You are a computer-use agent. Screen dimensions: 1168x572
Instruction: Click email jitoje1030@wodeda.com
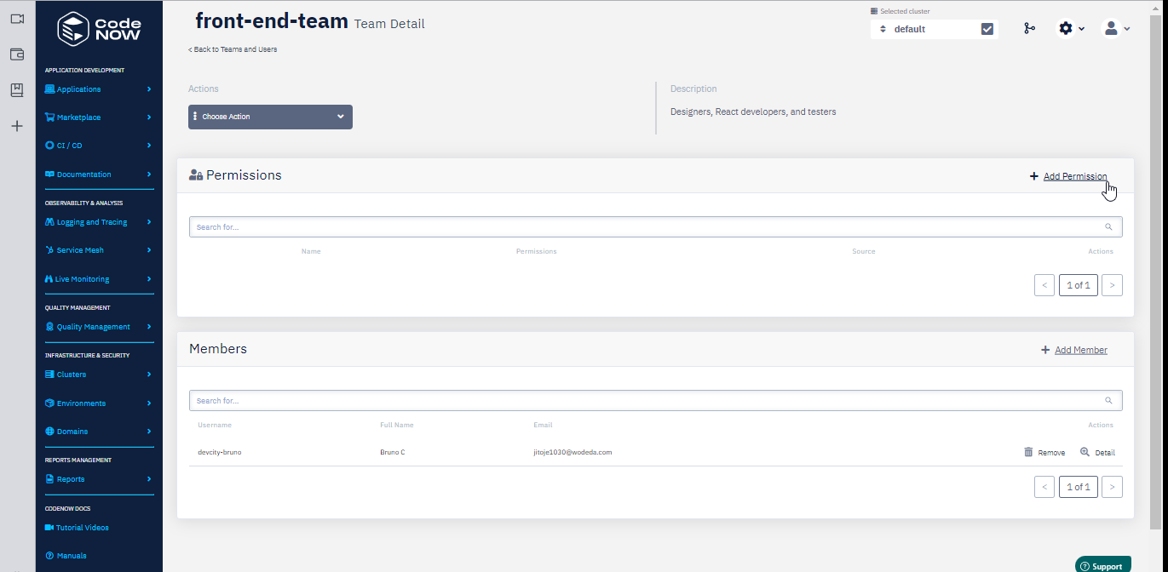pyautogui.click(x=572, y=452)
